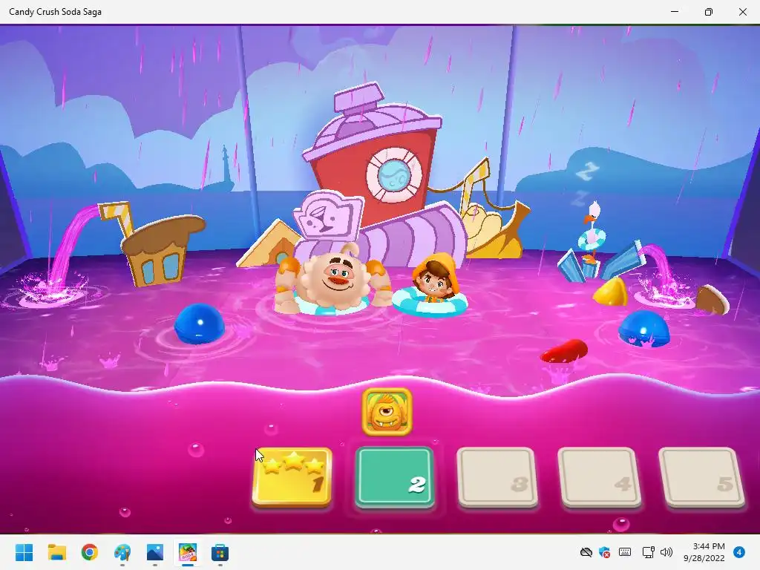Open the Photos app on taskbar
760x570 pixels.
155,552
